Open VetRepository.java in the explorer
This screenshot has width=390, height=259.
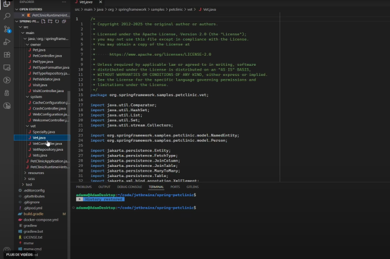pos(48,150)
